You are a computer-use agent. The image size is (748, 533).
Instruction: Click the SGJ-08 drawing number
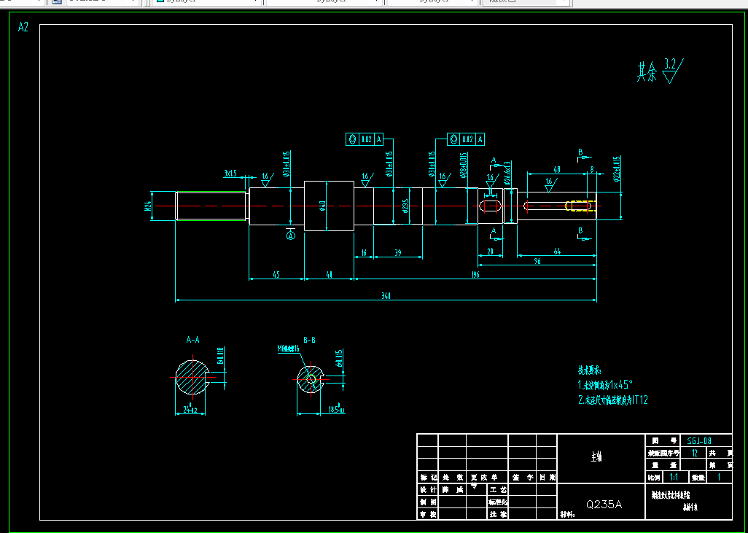click(x=699, y=441)
